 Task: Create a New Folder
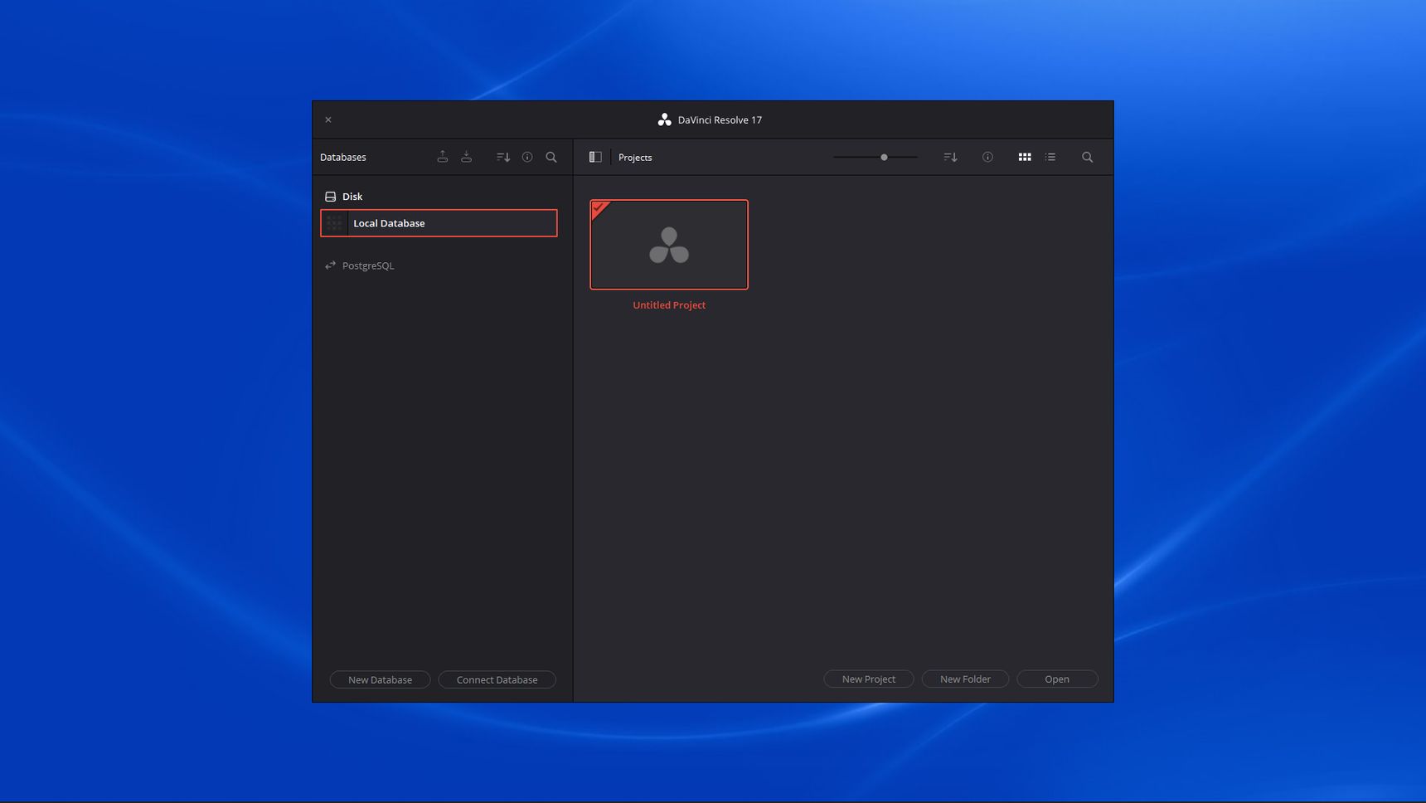coord(965,679)
